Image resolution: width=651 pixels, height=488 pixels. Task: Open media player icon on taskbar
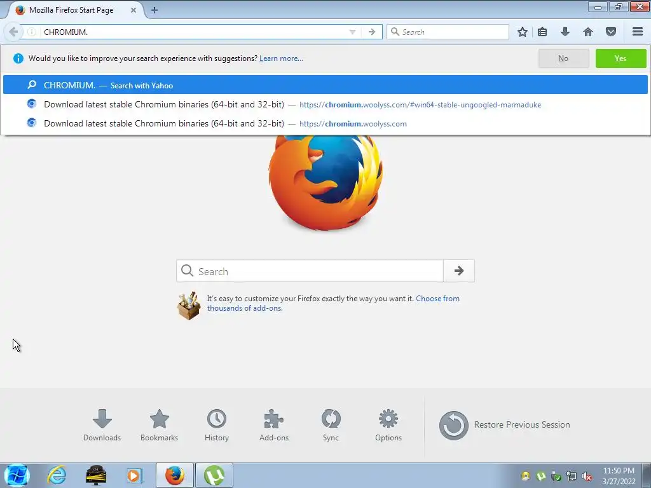coord(134,475)
